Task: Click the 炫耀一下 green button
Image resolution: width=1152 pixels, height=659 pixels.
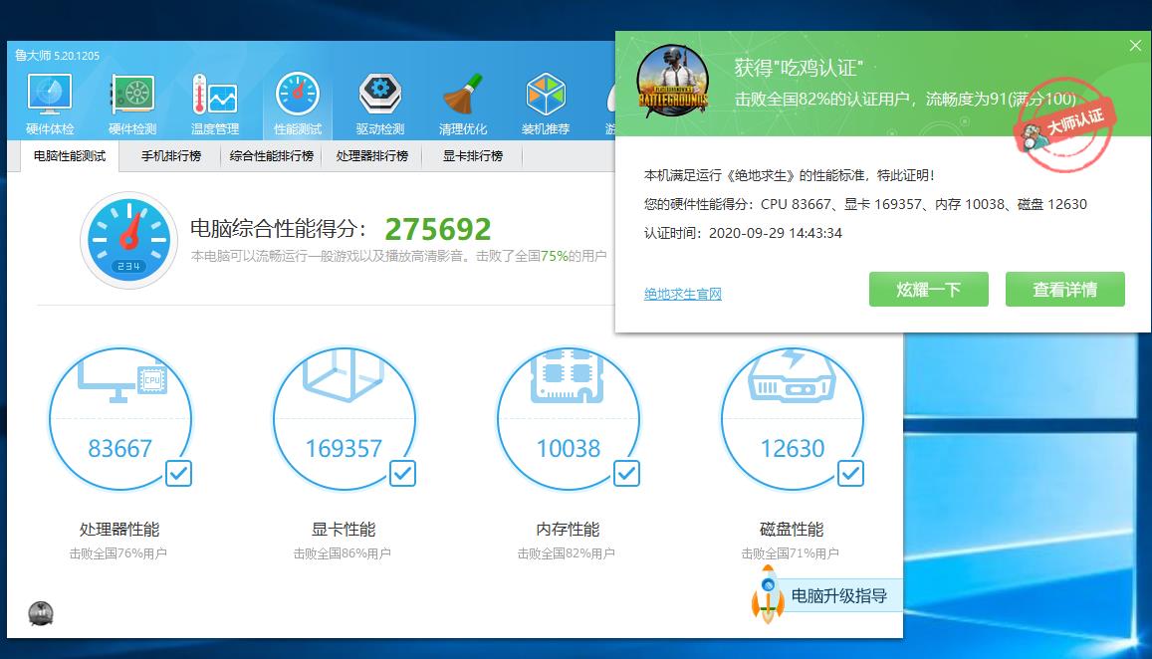Action: pyautogui.click(x=928, y=289)
